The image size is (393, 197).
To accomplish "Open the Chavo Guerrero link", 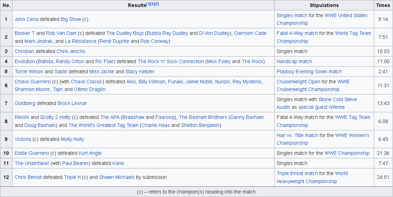I will click(32, 82).
